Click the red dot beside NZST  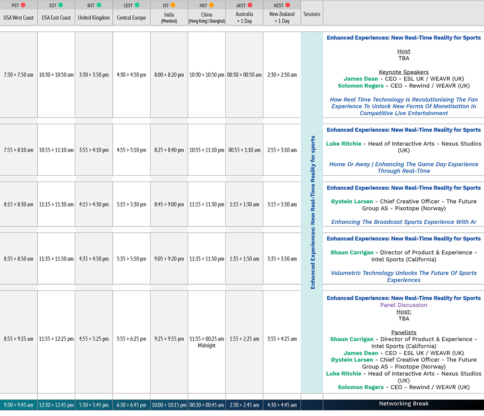click(288, 5)
